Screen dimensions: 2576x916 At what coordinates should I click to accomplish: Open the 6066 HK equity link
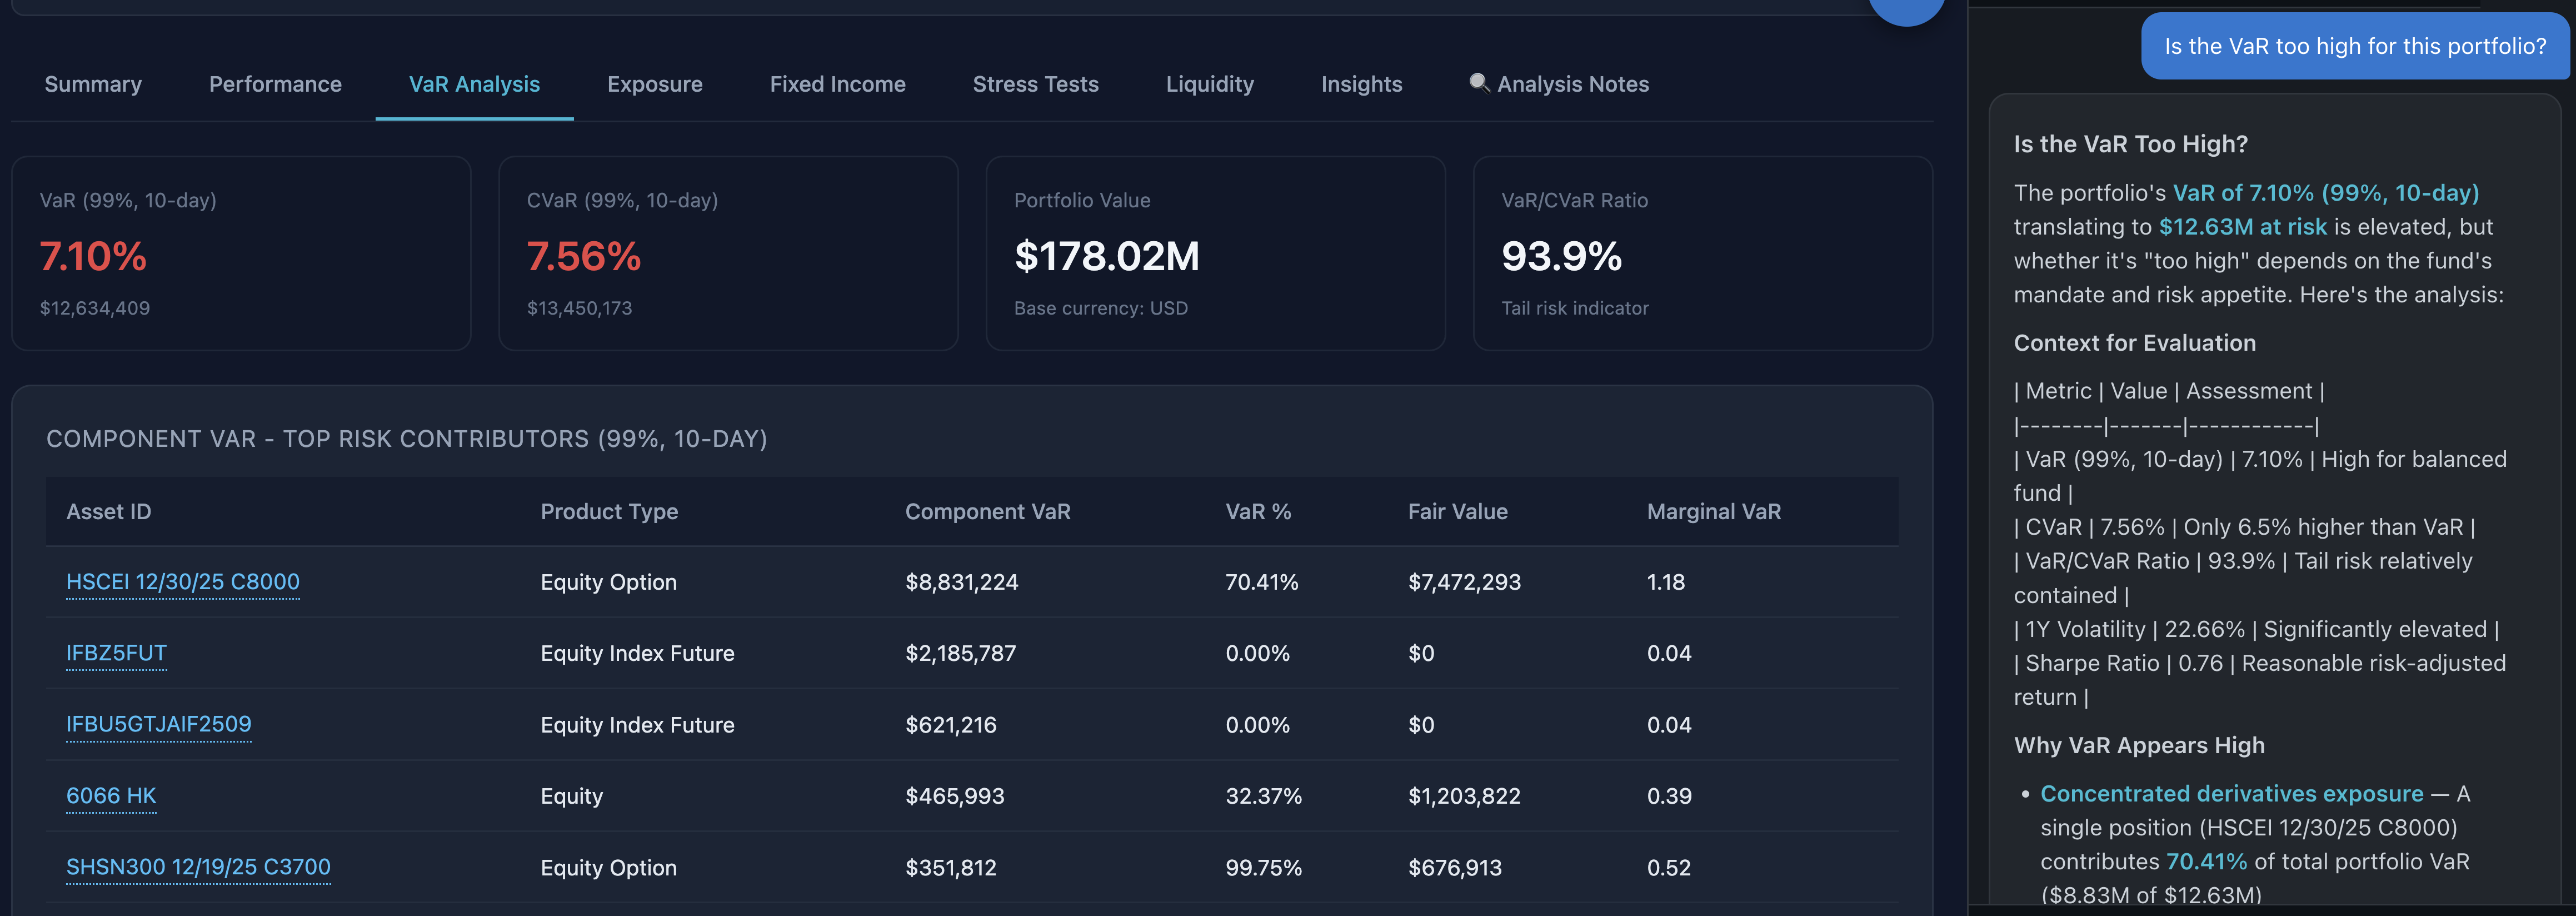coord(111,795)
